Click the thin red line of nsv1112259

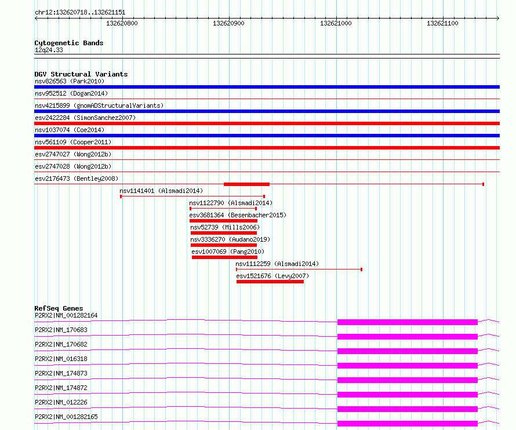[x=299, y=269]
